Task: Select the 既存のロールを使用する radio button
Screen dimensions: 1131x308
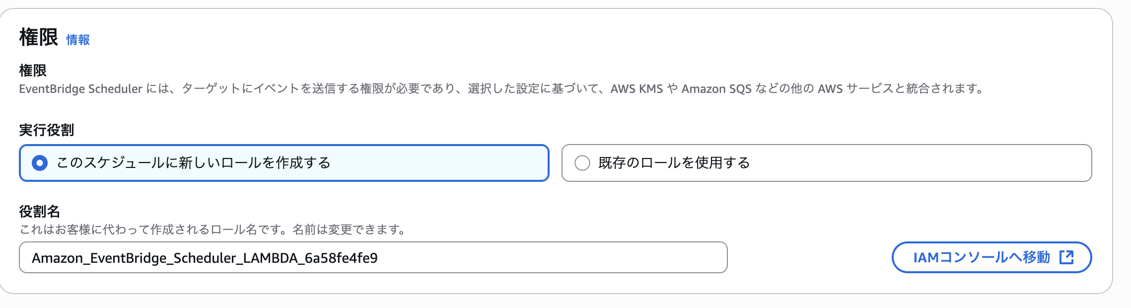Action: [x=582, y=163]
